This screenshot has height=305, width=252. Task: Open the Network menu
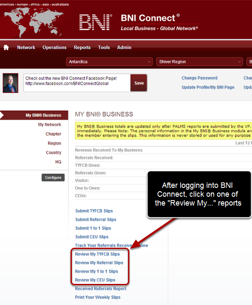click(26, 48)
